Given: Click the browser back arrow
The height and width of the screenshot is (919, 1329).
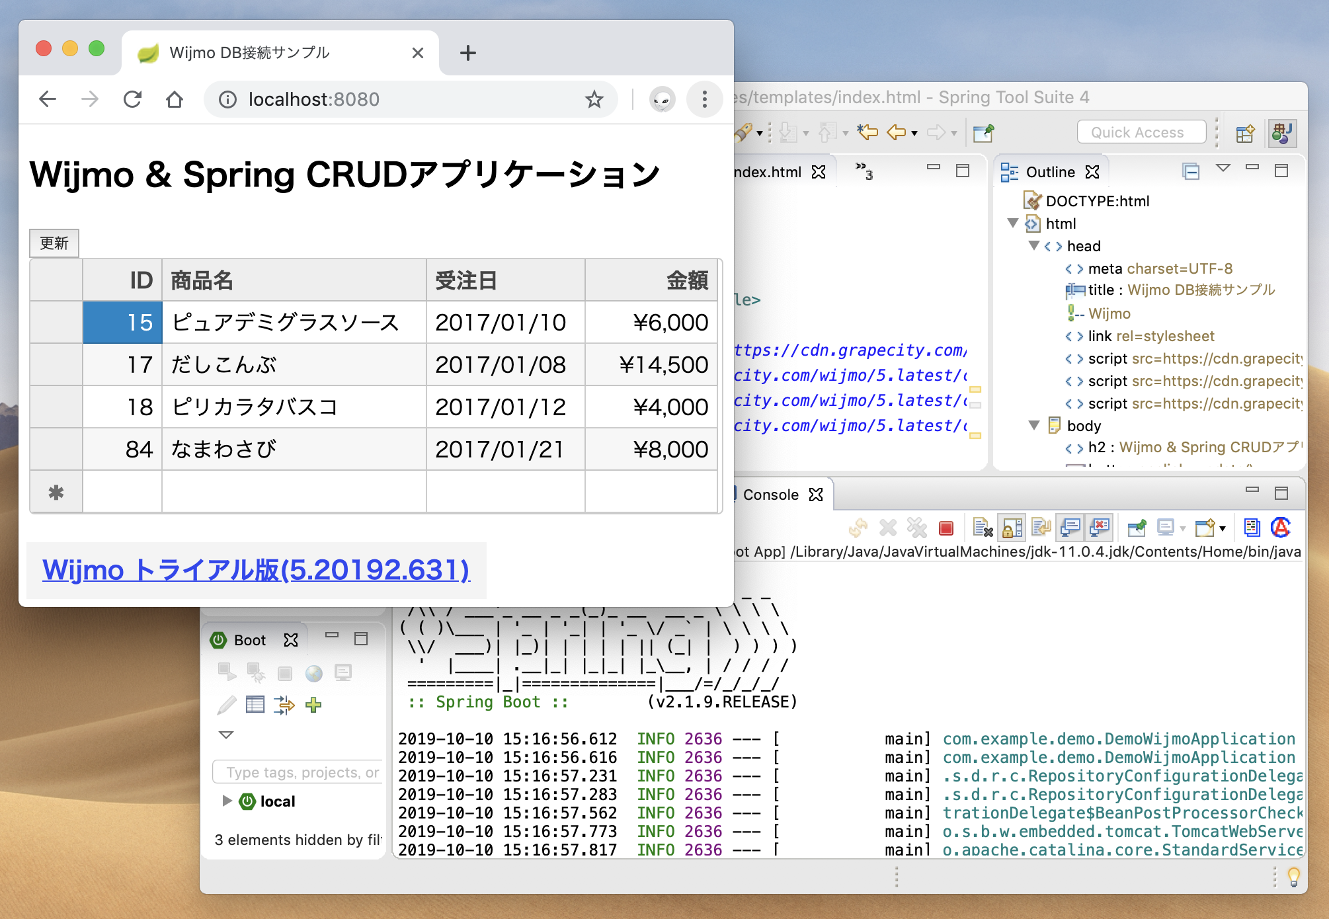Looking at the screenshot, I should (x=48, y=99).
